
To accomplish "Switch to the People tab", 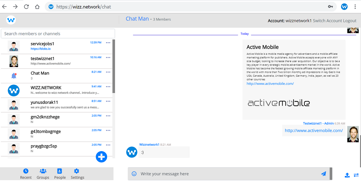I will [60, 171].
